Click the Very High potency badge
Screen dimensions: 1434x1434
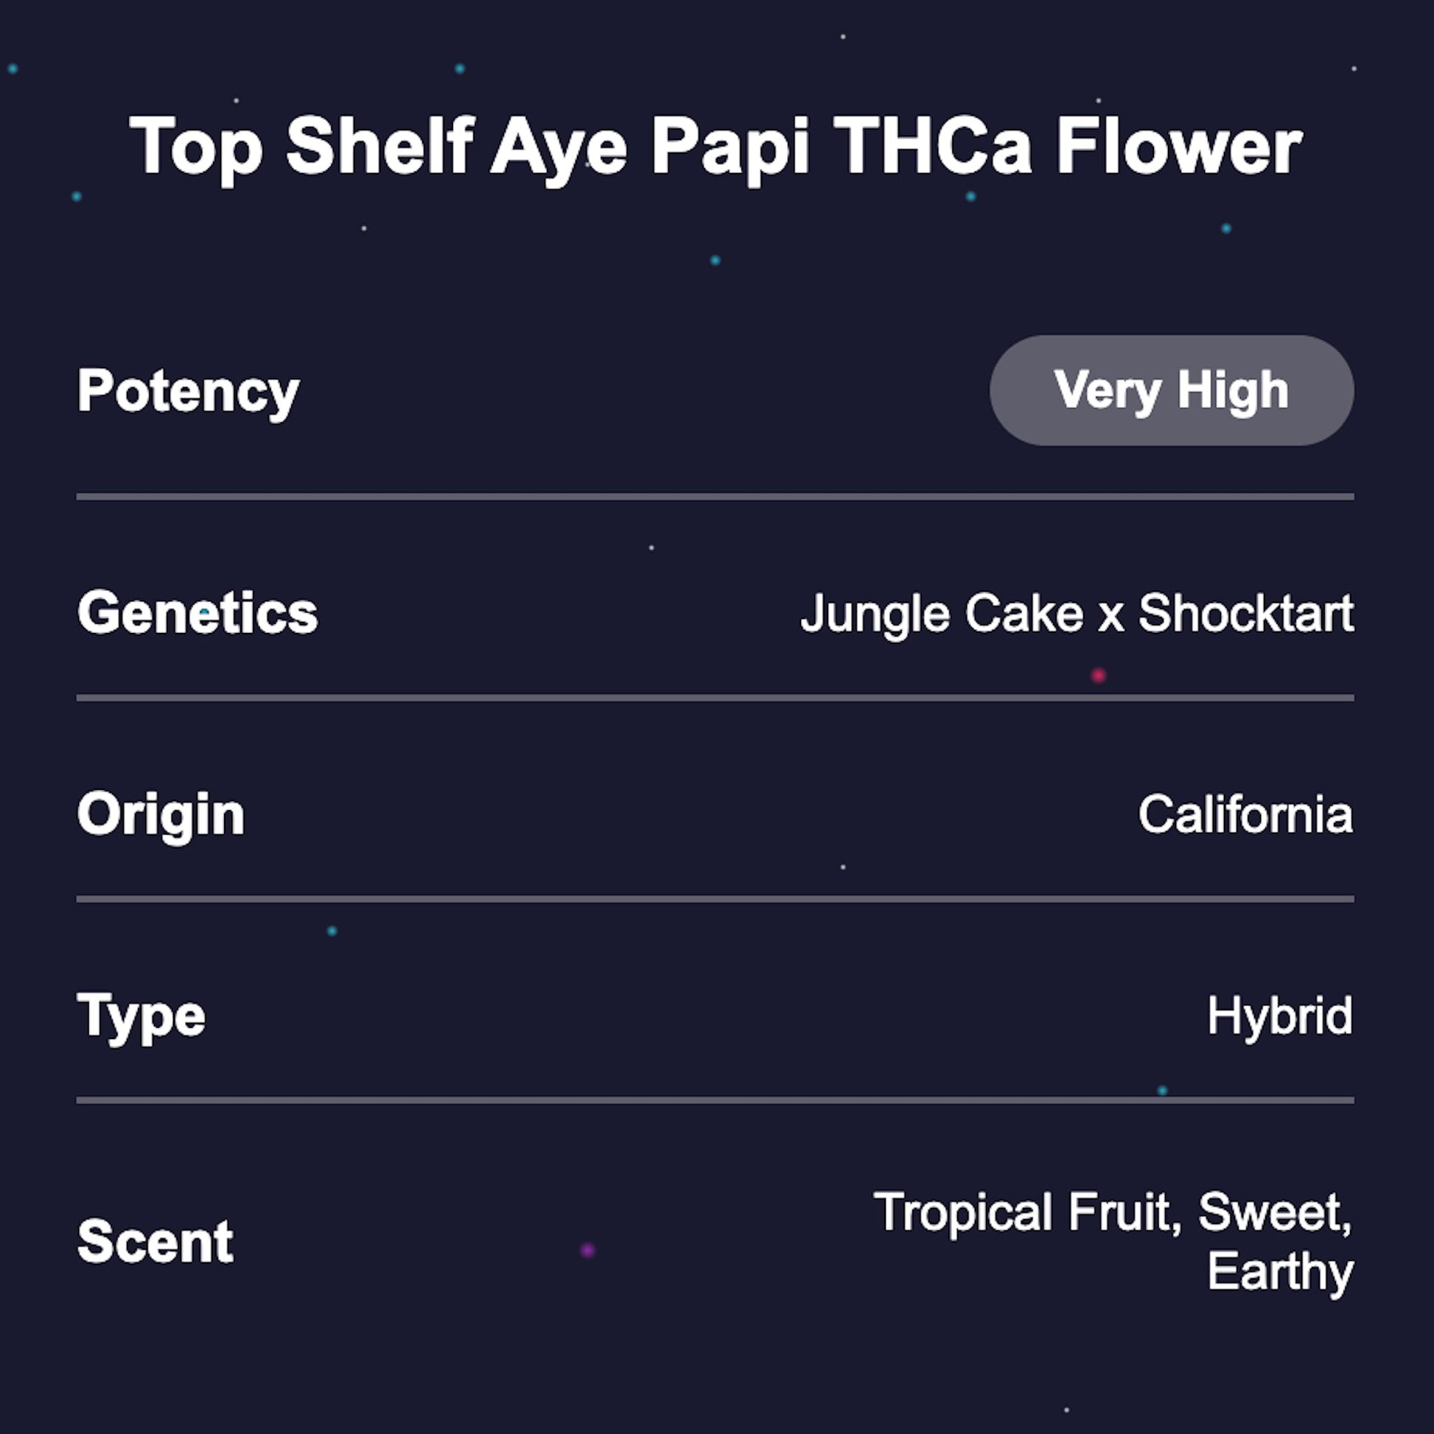1171,391
